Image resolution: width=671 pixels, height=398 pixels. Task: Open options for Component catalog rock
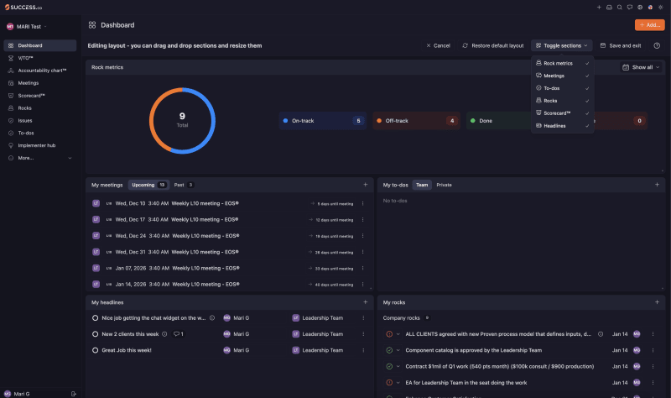(653, 350)
